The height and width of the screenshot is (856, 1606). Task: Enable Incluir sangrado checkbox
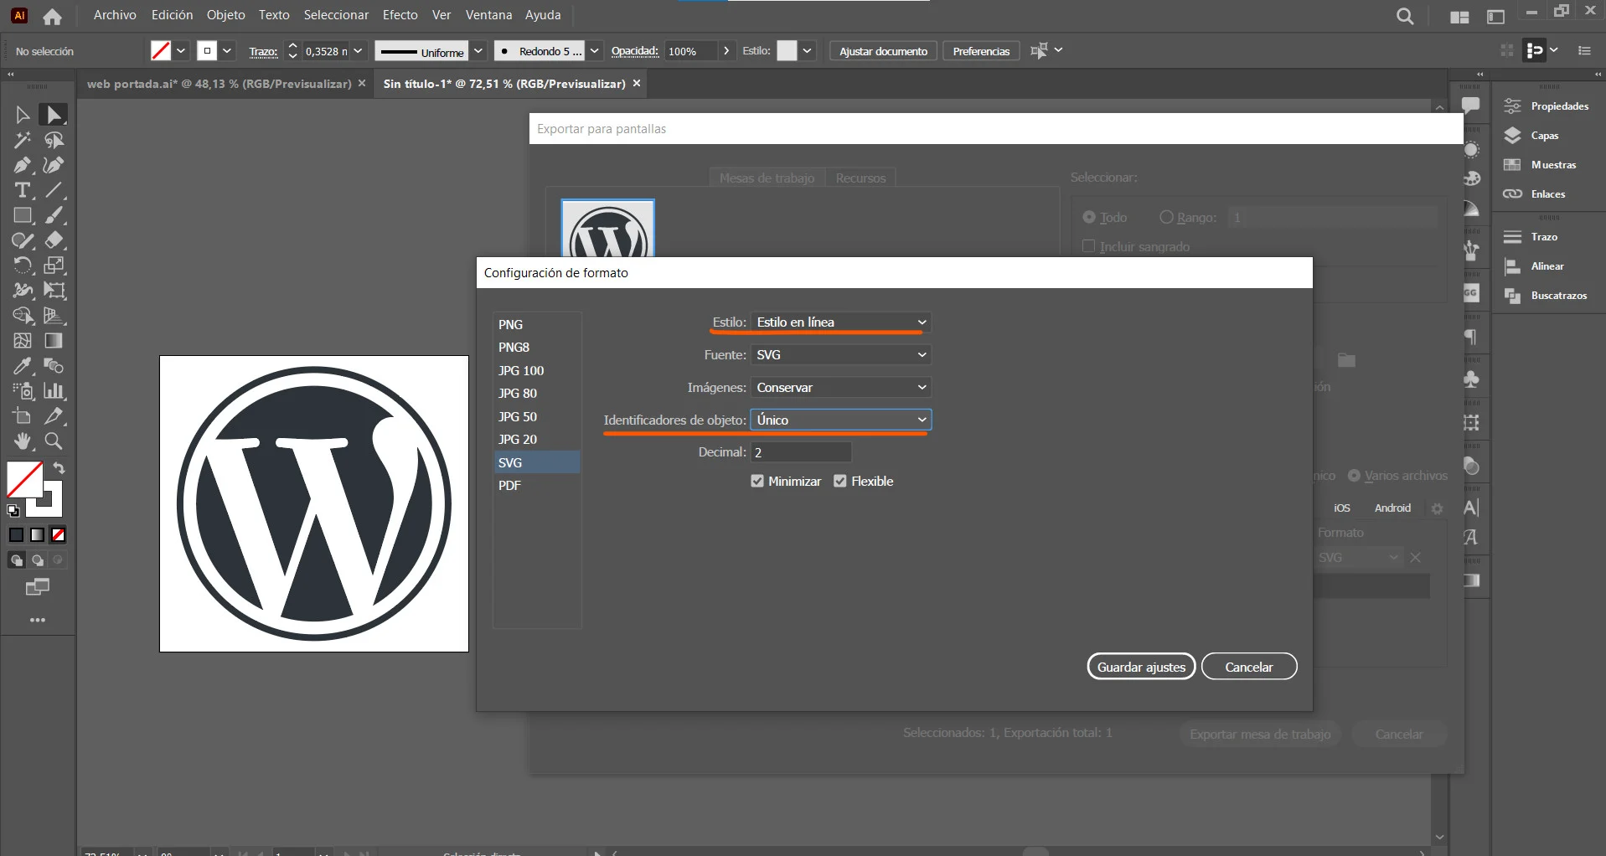[1089, 246]
